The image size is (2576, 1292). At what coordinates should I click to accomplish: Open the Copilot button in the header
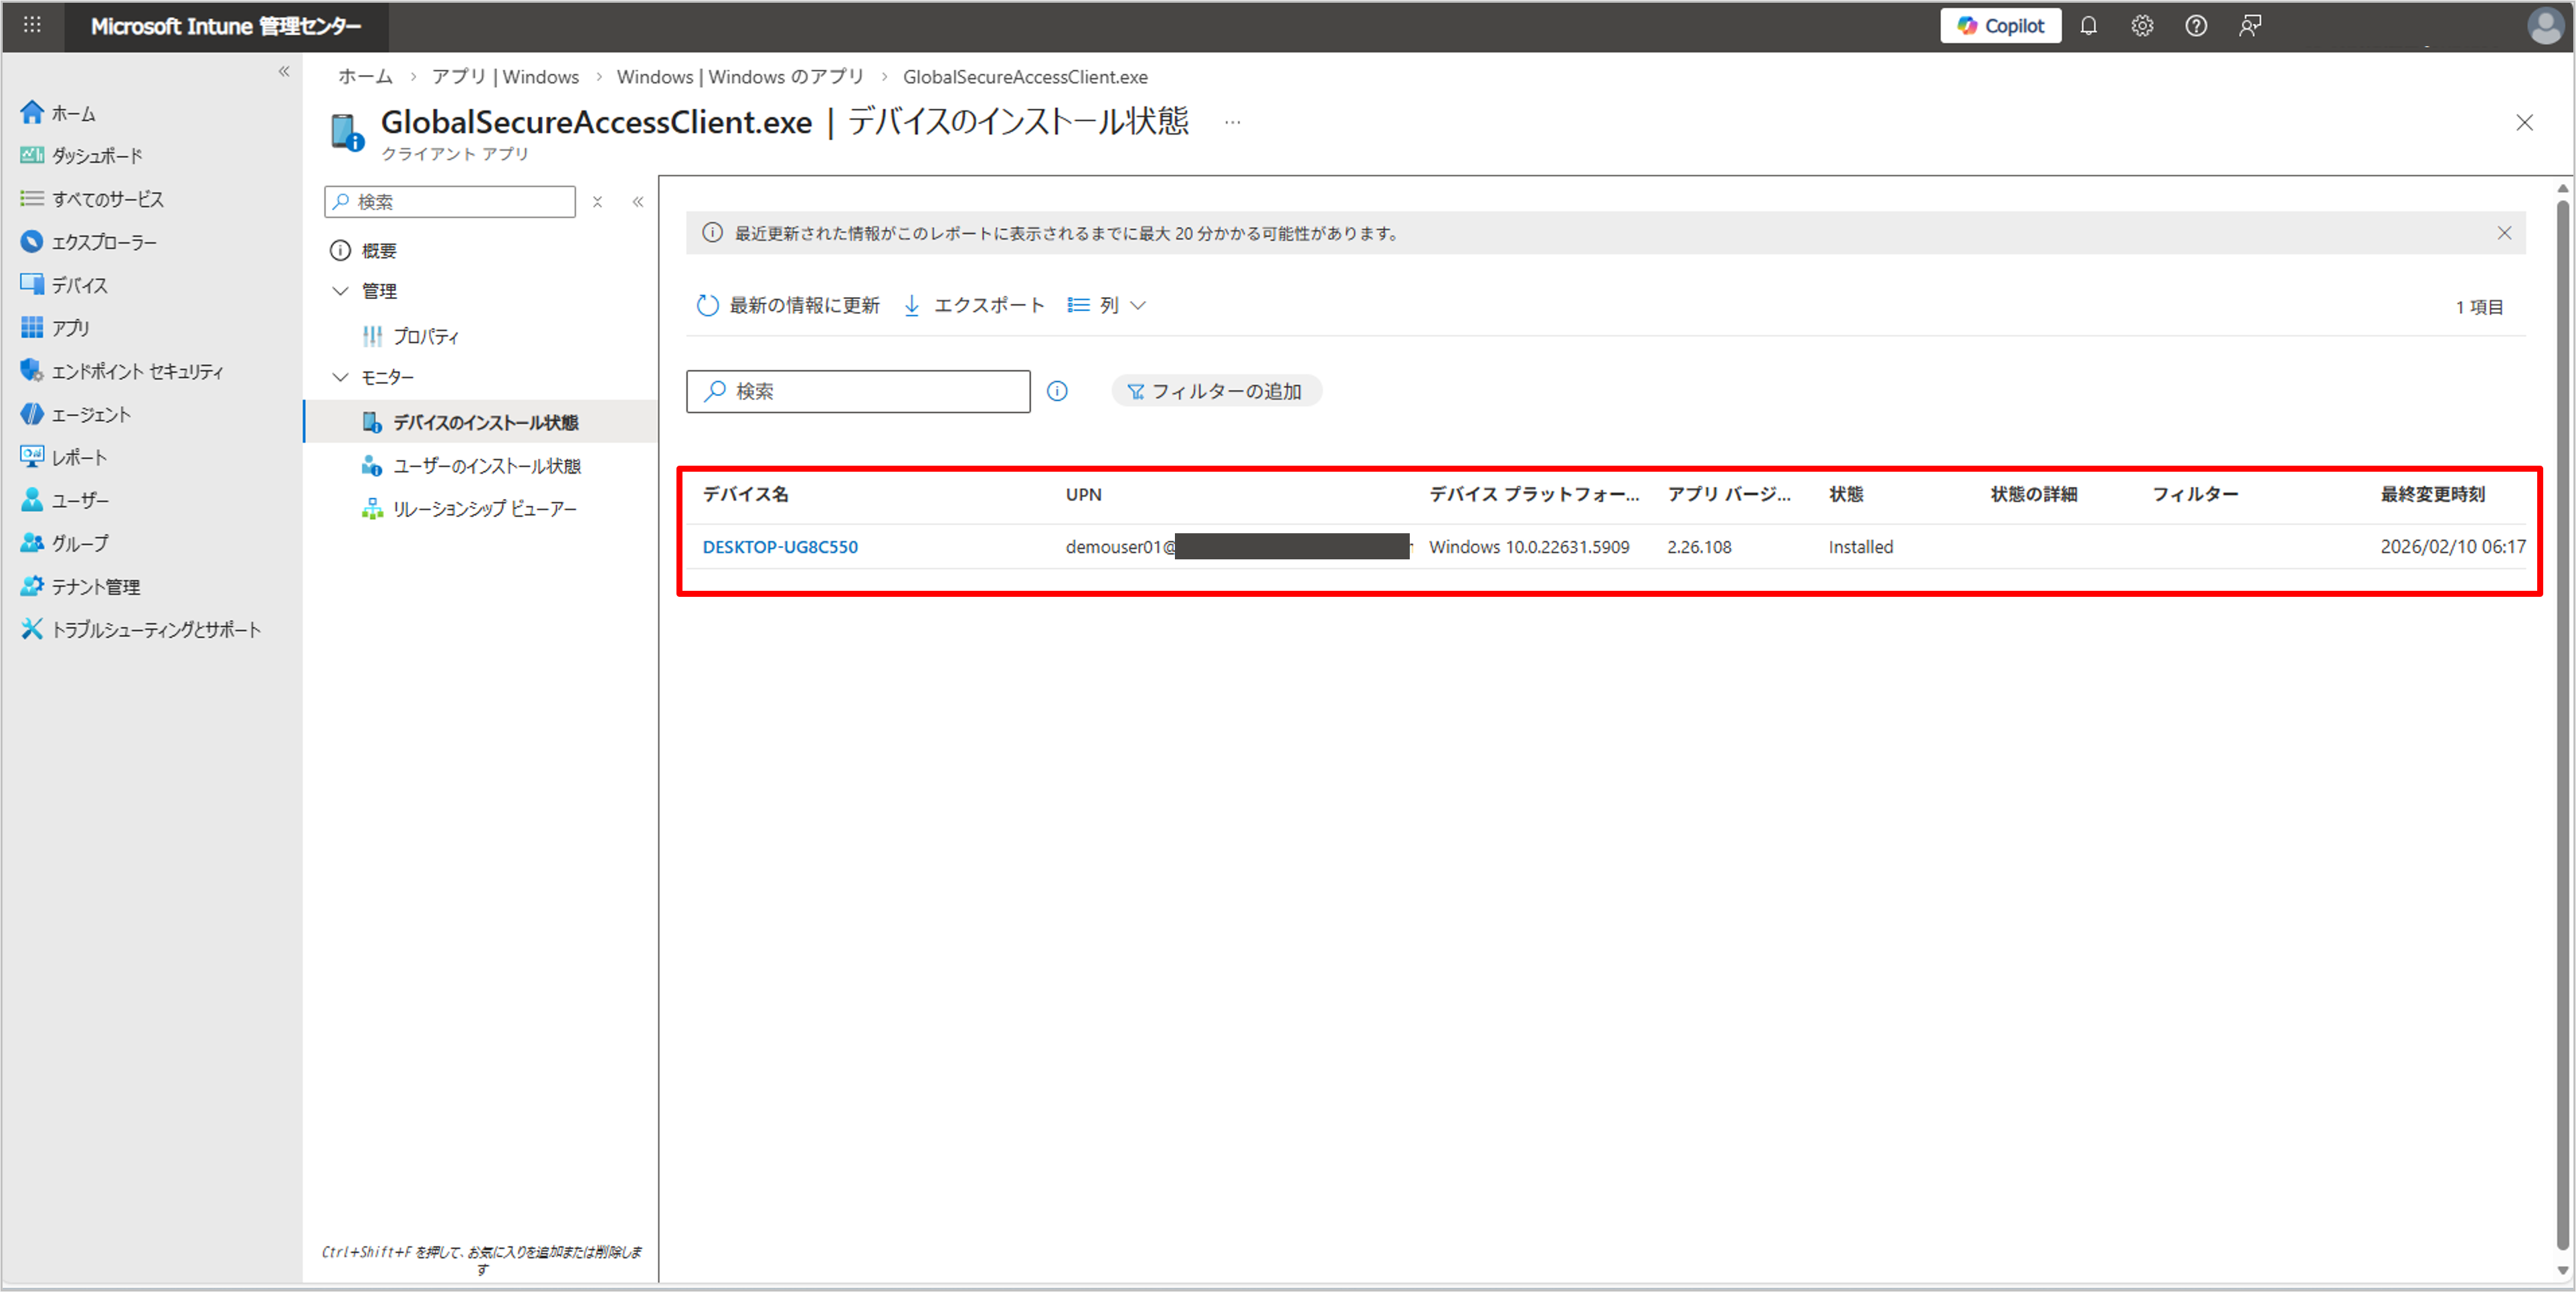pyautogui.click(x=2000, y=26)
